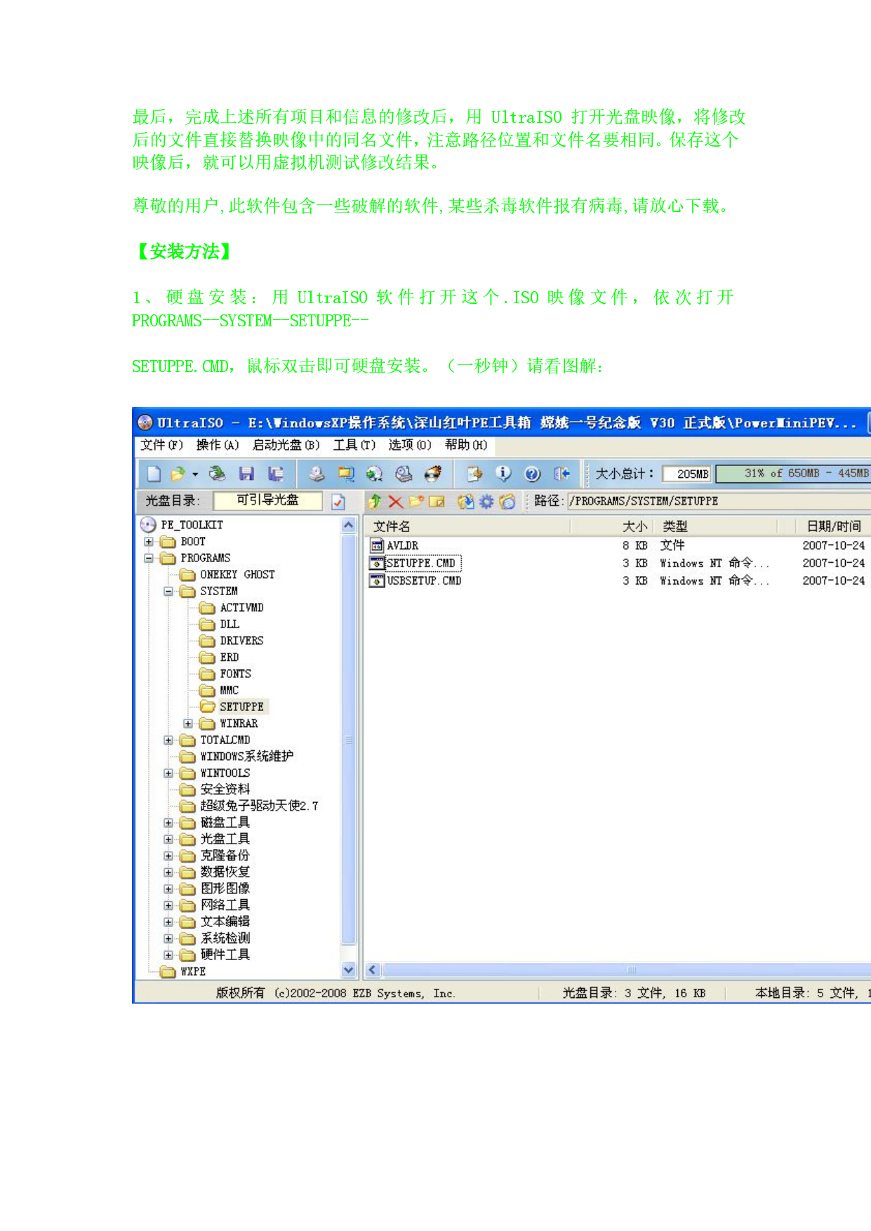Click the green Up folder arrow icon

(x=375, y=501)
